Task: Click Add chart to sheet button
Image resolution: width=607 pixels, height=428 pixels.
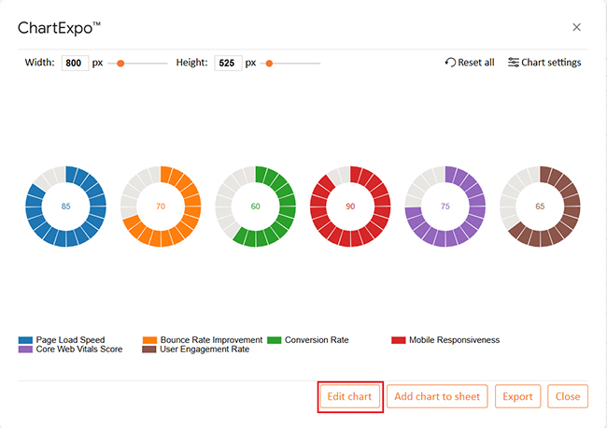Action: tap(437, 396)
